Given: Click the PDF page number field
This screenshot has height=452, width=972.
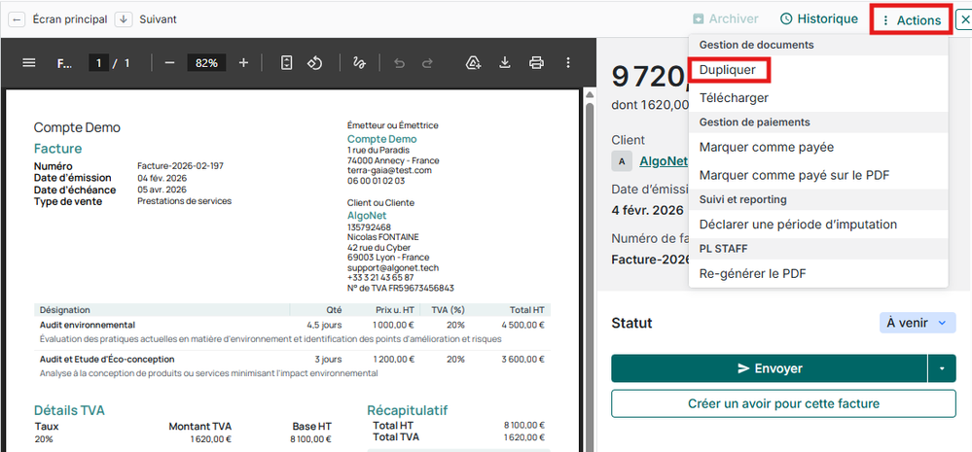Looking at the screenshot, I should tap(98, 63).
